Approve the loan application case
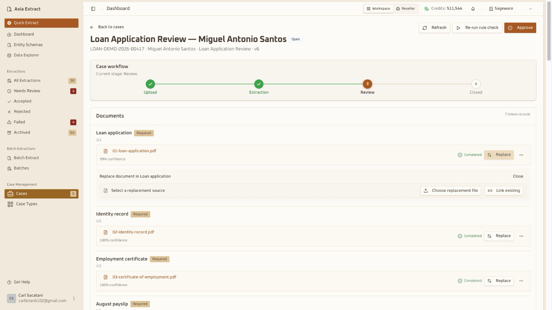 point(520,28)
